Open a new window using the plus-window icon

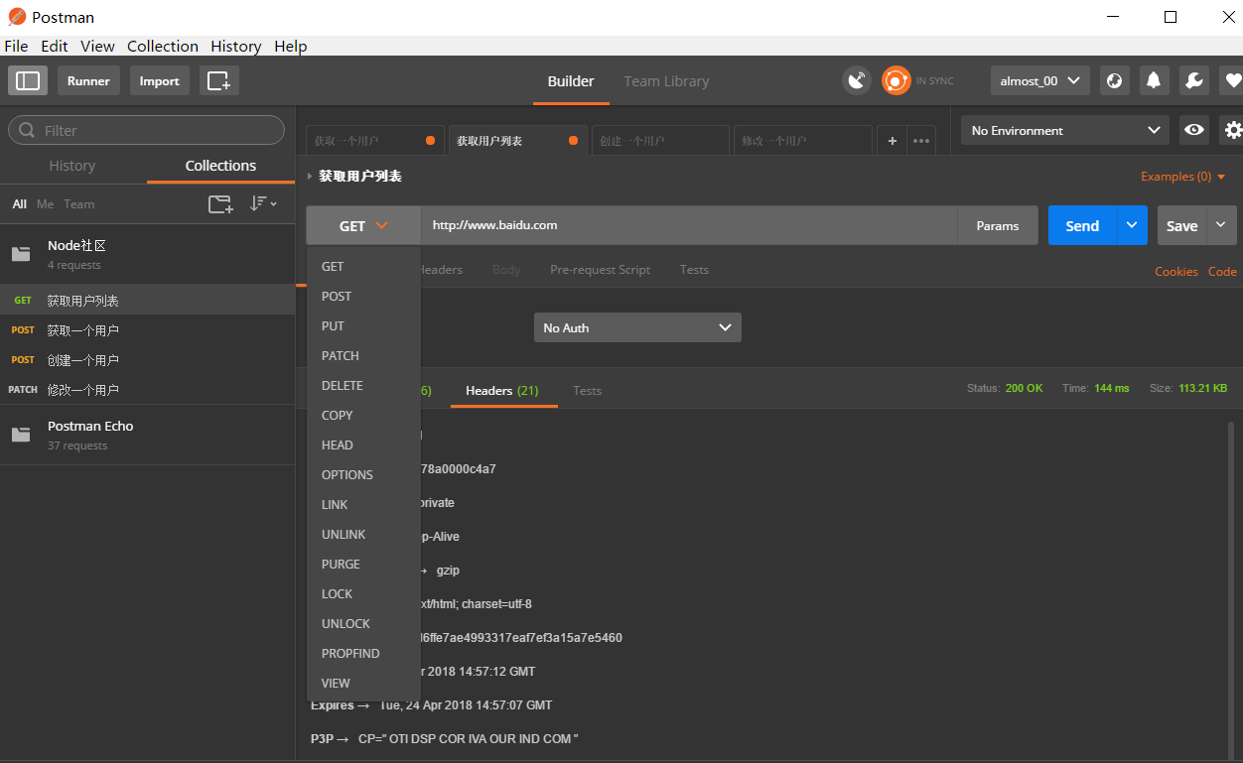click(218, 80)
